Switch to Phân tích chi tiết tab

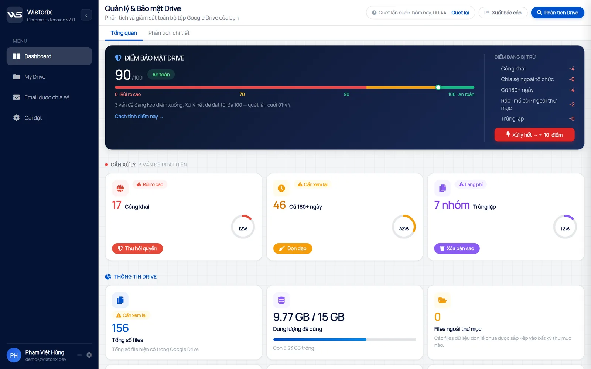169,33
